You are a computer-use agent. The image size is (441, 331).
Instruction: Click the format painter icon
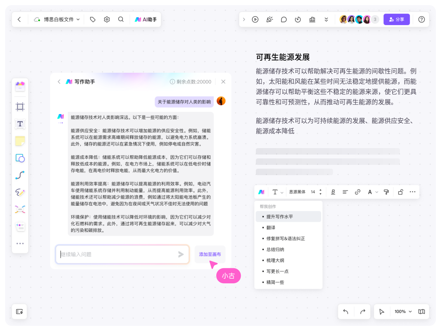[386, 192]
